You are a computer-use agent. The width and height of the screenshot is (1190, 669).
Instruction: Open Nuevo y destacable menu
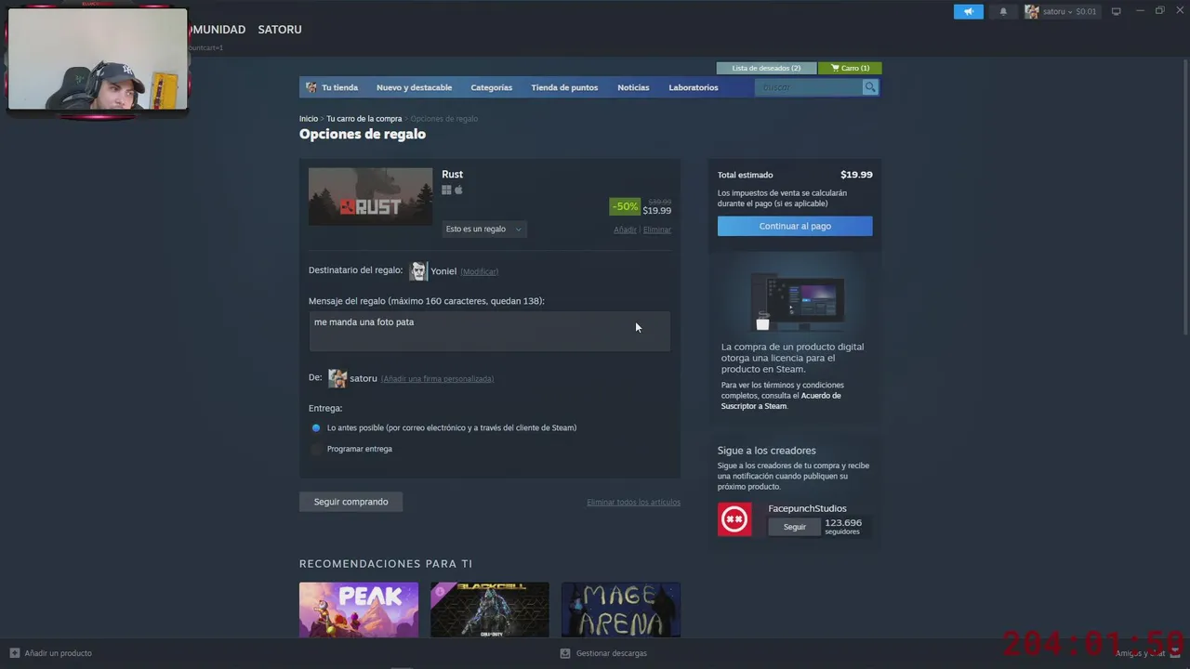tap(414, 87)
